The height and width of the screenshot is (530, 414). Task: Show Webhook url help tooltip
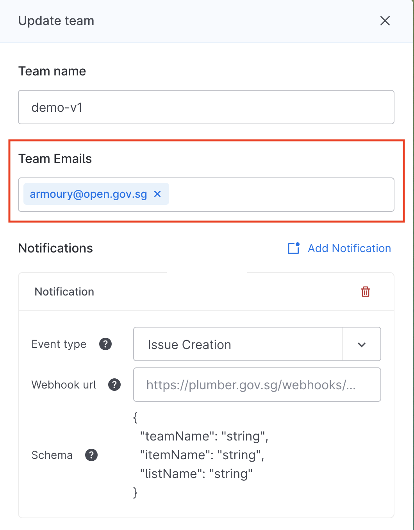[x=114, y=385]
